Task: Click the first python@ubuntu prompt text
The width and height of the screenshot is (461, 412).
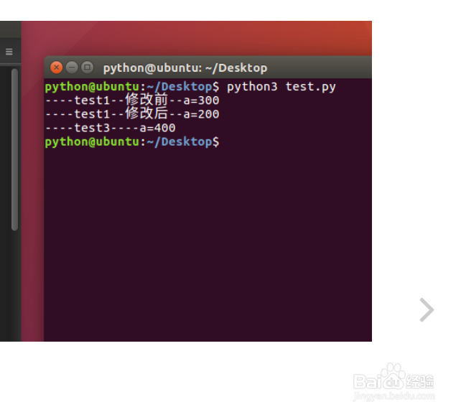Action: coord(132,87)
